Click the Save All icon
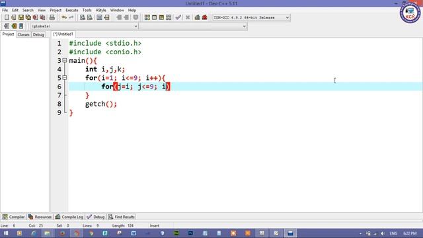The image size is (423, 238). point(28,18)
